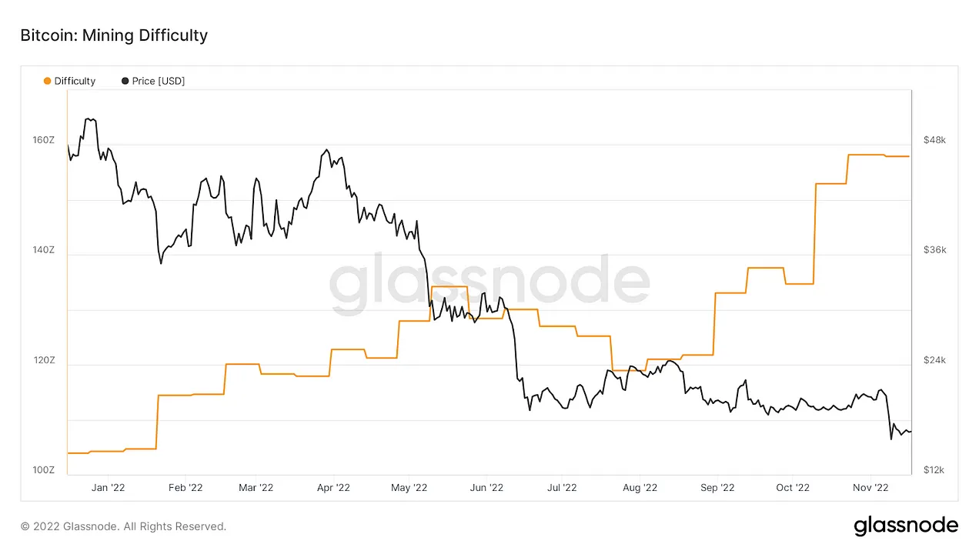Select the Jan '22 x-axis label

[x=108, y=487]
